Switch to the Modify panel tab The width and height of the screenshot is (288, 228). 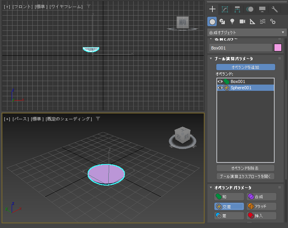pyautogui.click(x=225, y=9)
